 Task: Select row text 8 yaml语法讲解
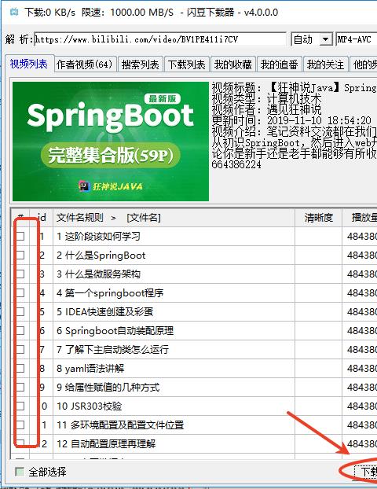coord(90,368)
